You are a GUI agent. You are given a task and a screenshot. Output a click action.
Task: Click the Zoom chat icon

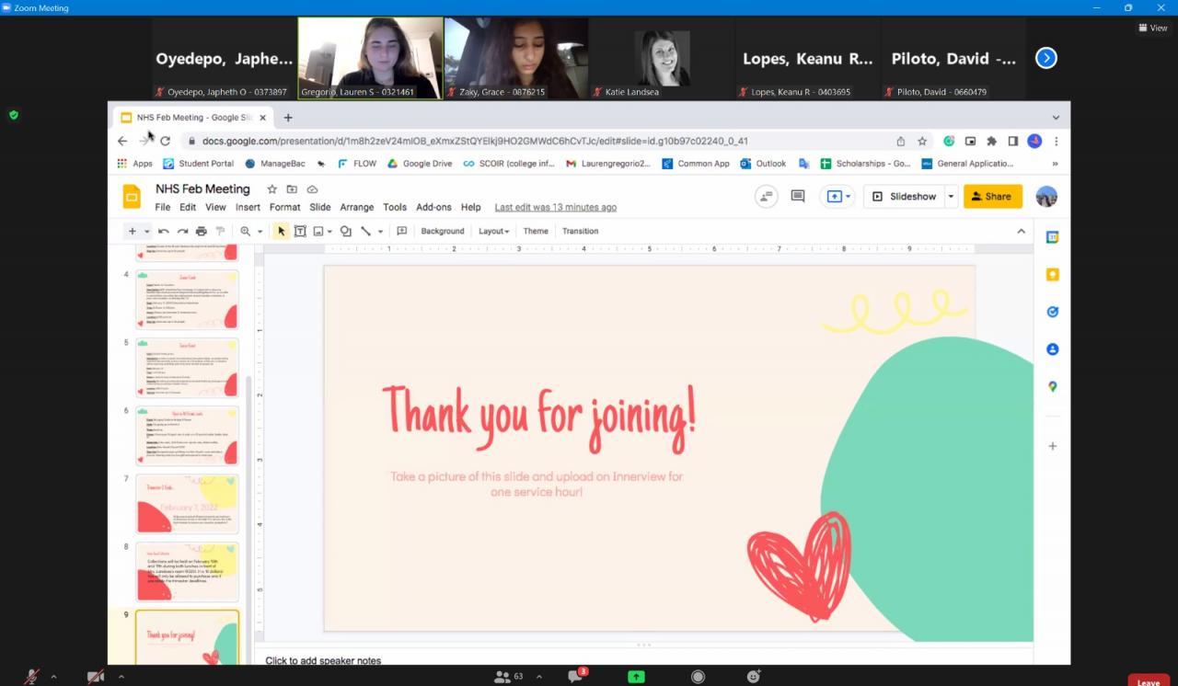[x=576, y=677]
